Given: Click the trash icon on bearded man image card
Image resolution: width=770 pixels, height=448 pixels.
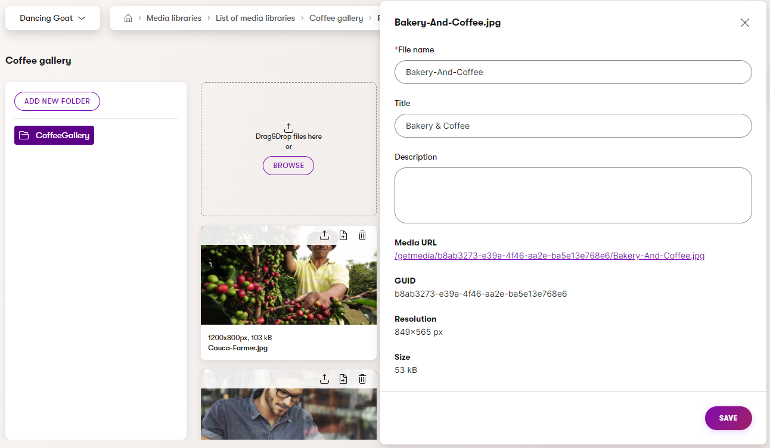Looking at the screenshot, I should 362,379.
